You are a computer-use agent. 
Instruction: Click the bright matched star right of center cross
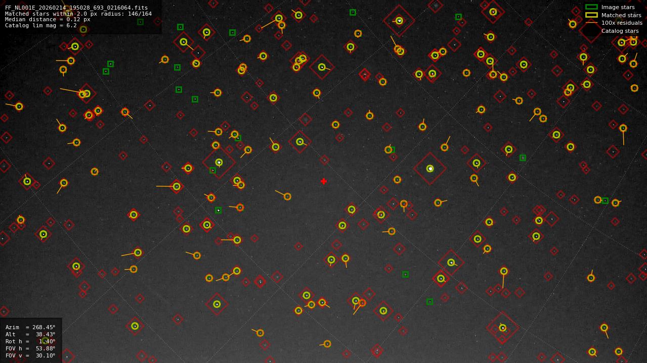(x=430, y=169)
